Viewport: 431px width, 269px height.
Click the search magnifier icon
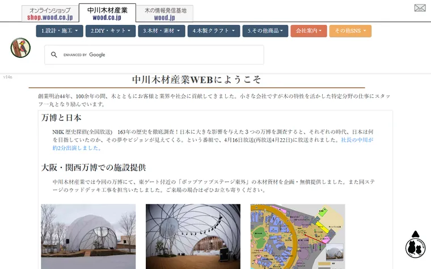[x=54, y=54]
